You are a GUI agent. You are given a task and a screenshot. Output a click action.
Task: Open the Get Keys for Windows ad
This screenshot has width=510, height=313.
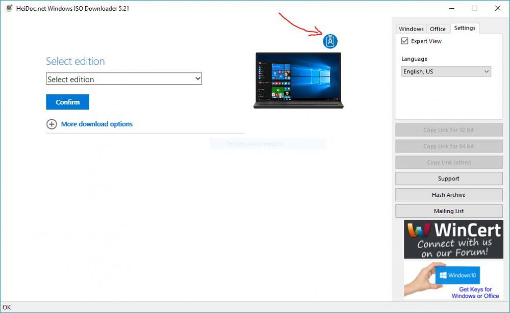coord(453,280)
